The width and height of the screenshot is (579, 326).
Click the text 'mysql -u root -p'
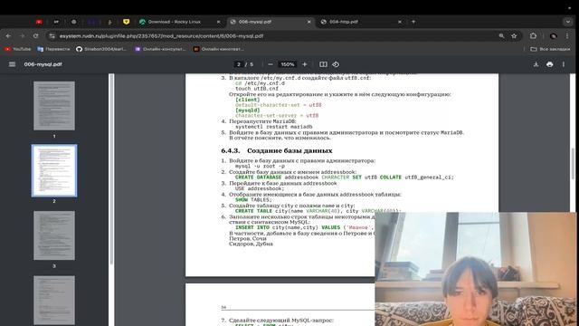click(x=260, y=167)
